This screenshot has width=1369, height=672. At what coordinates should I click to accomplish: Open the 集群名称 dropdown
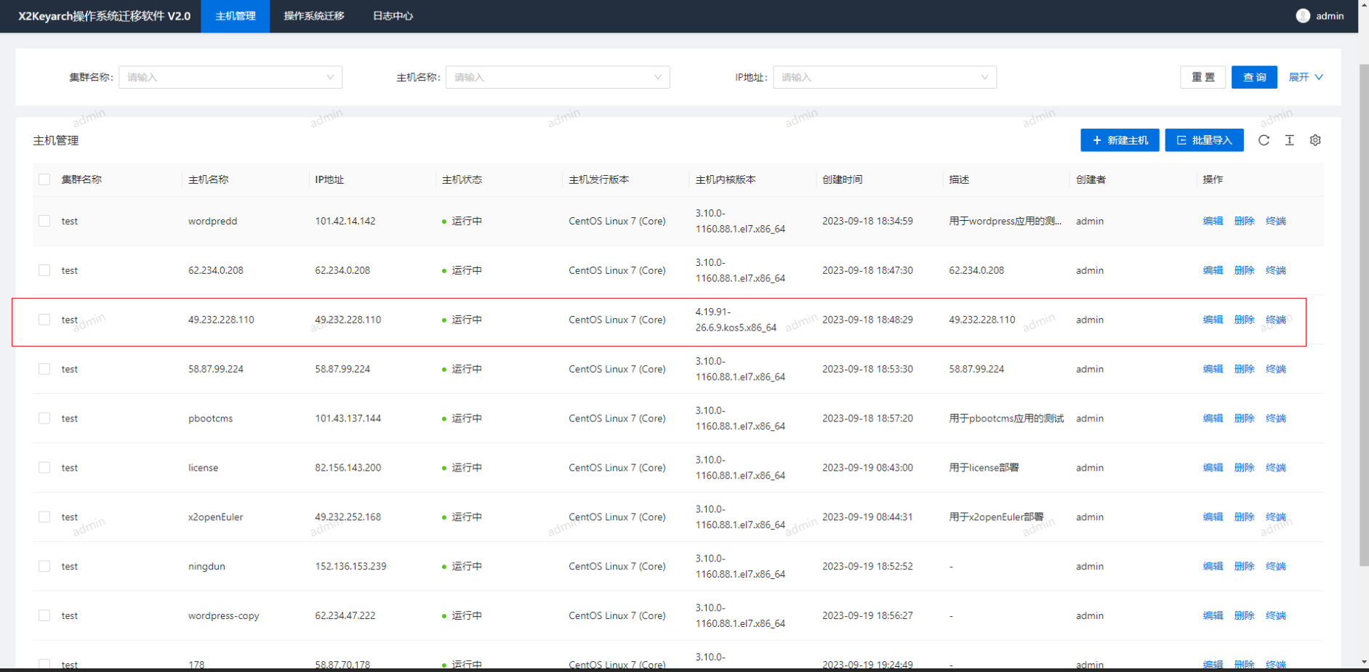pos(230,77)
